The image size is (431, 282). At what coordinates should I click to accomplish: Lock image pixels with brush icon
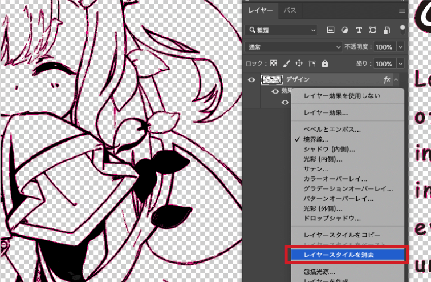point(286,63)
